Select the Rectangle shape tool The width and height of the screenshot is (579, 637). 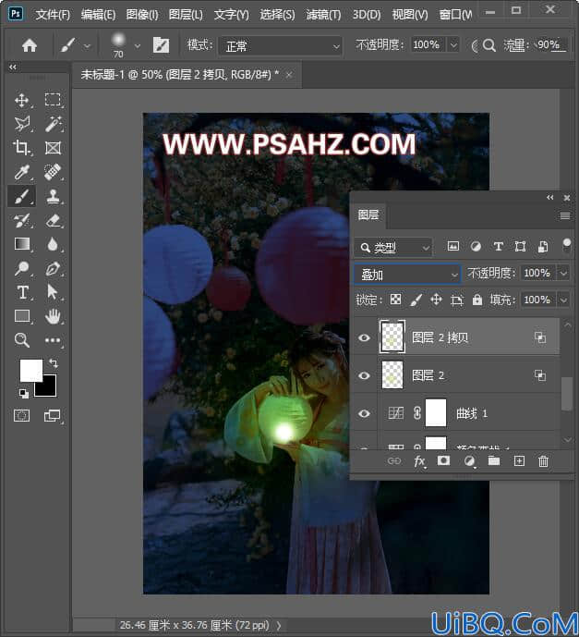click(x=21, y=316)
